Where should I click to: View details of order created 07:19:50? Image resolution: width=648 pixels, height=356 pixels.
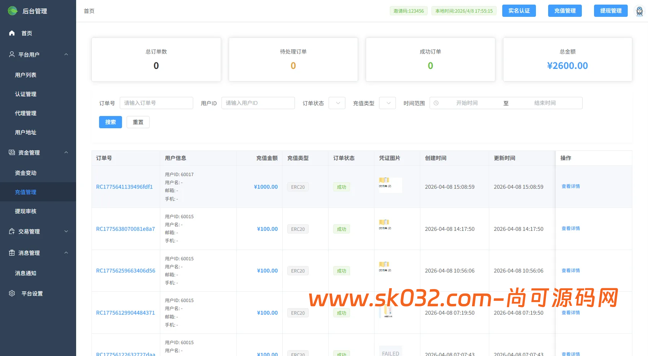tap(571, 313)
